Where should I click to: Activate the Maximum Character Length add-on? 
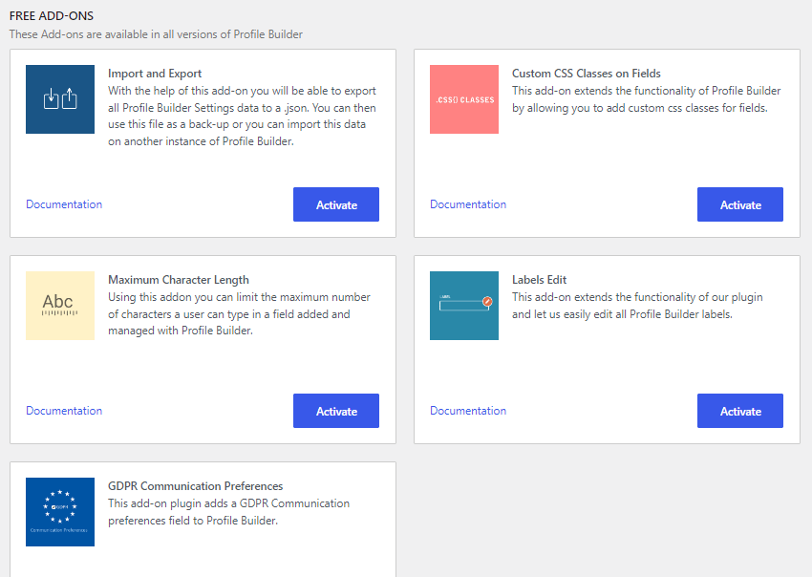tap(335, 410)
